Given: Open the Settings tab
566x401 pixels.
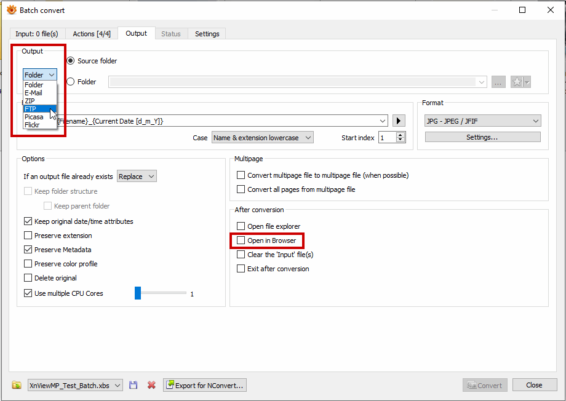Looking at the screenshot, I should (x=207, y=34).
